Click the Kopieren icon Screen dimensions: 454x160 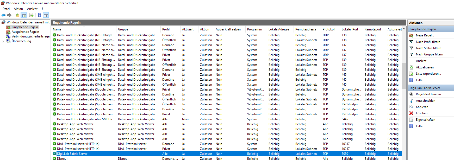411,107
